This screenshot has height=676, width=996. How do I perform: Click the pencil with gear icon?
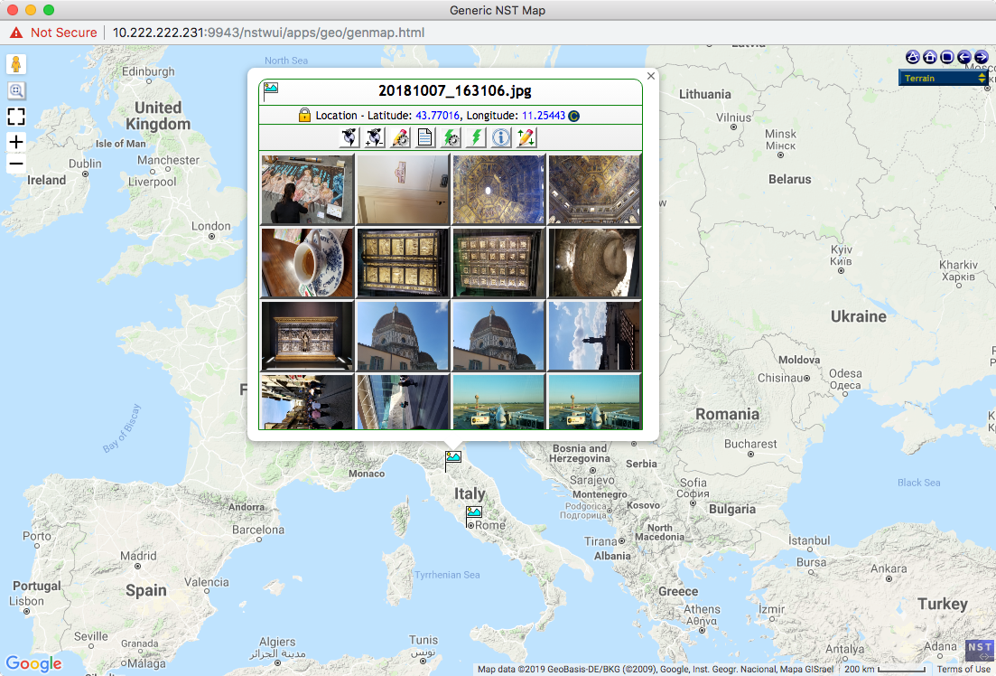(399, 136)
